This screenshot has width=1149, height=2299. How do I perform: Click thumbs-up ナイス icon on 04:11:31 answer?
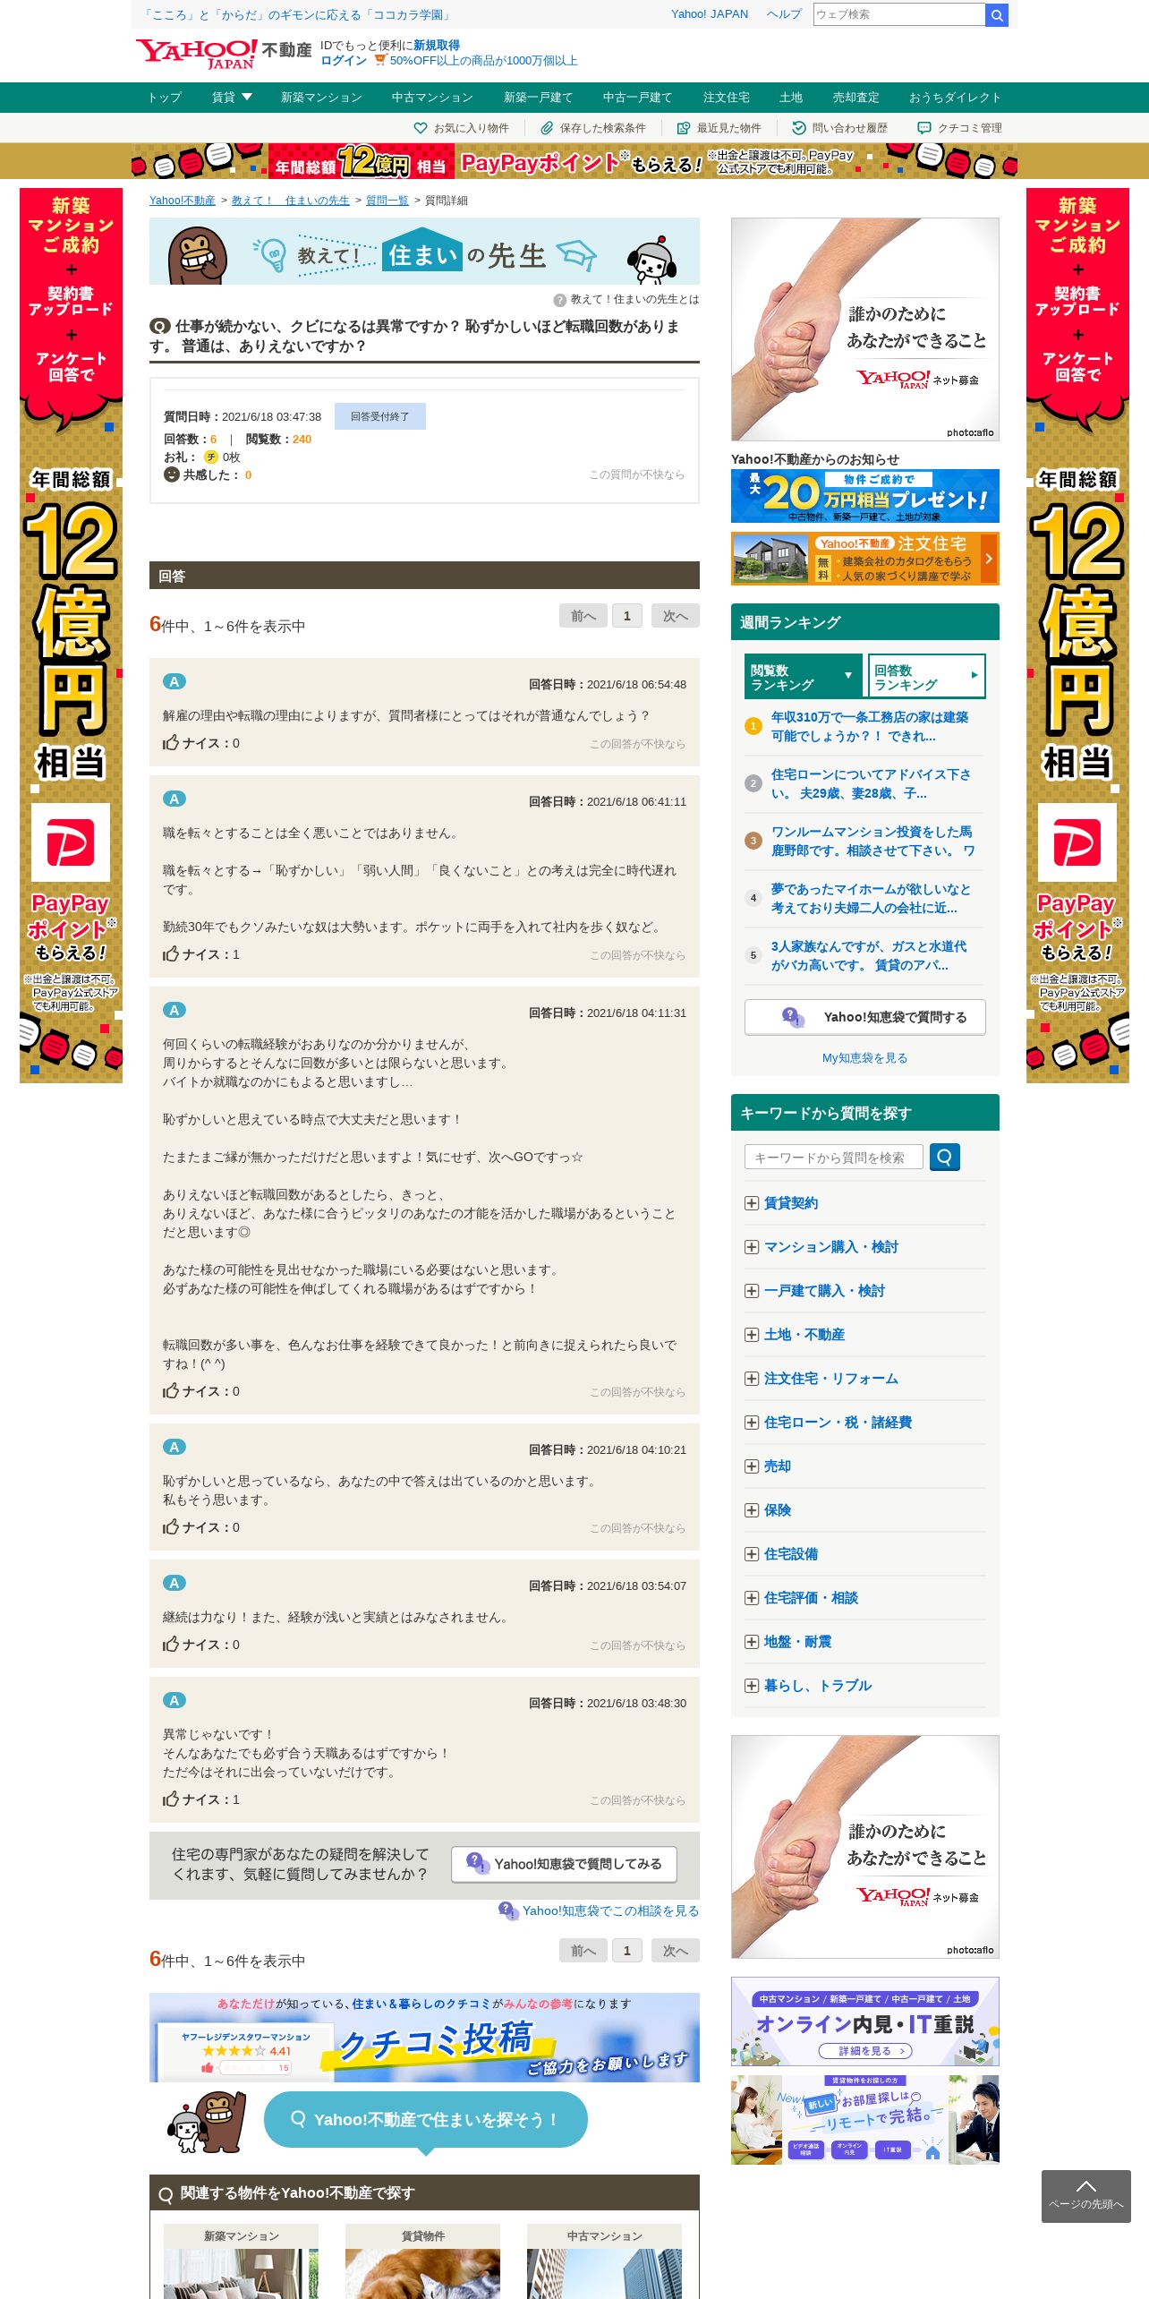(171, 1390)
